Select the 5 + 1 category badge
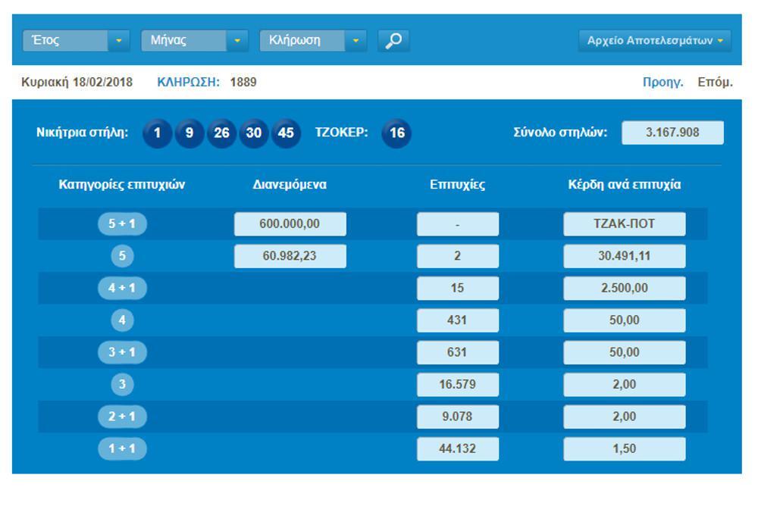 click(122, 224)
